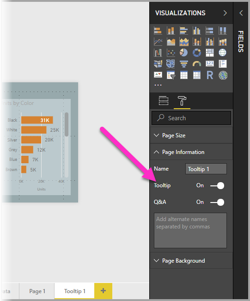
Task: Select the matrix visual
Action: (197, 75)
